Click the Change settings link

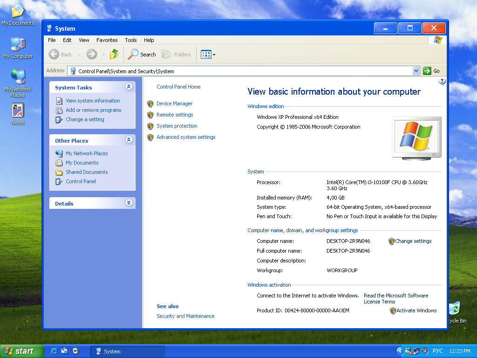click(x=413, y=241)
